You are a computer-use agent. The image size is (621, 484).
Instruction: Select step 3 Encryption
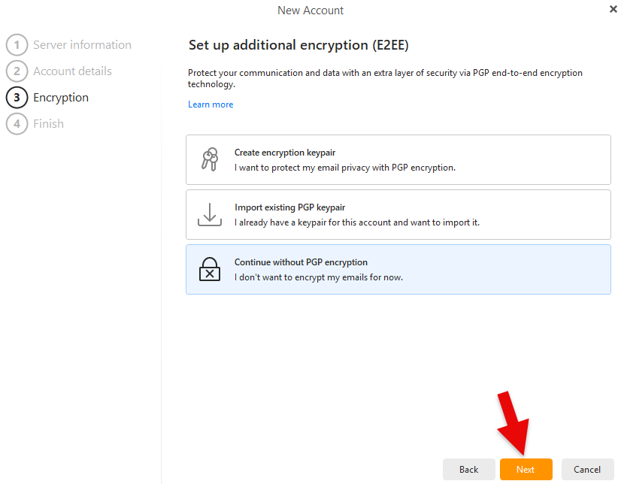click(x=47, y=98)
